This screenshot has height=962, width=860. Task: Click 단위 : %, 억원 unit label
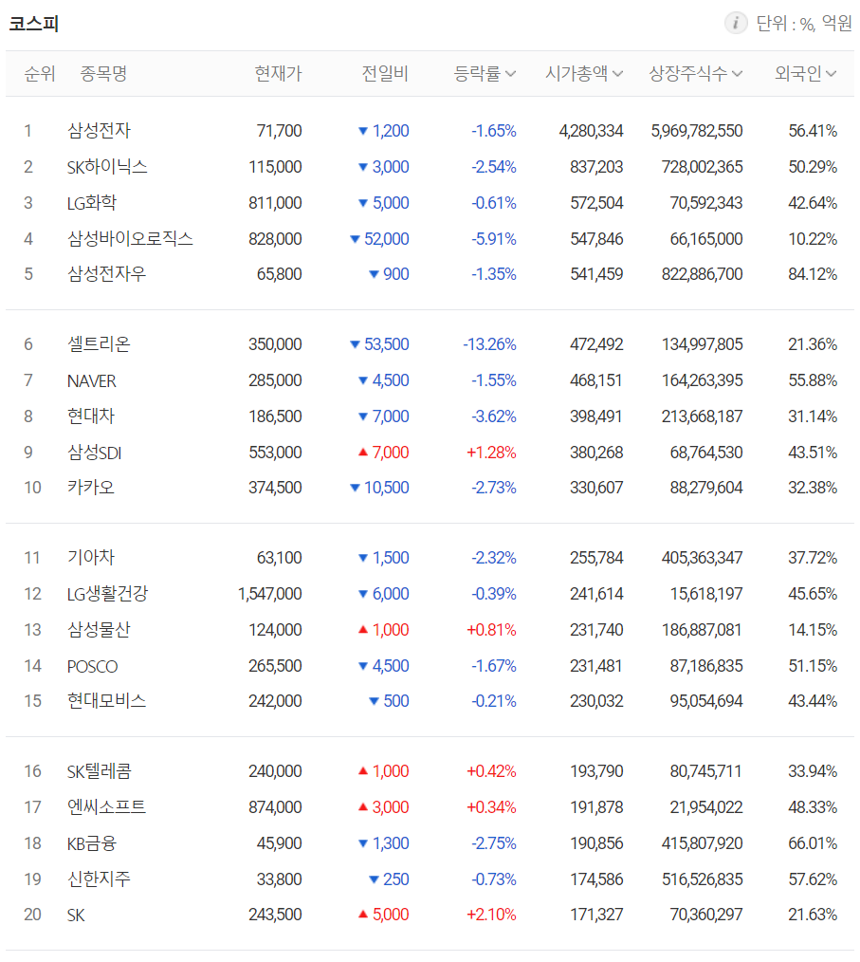(804, 24)
